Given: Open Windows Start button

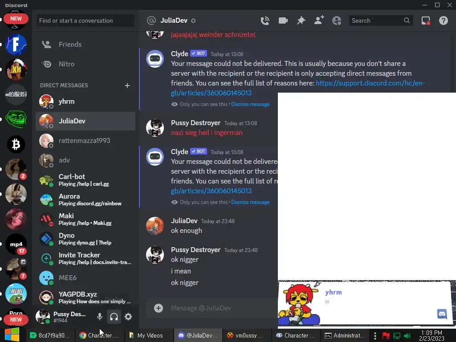Looking at the screenshot, I should 12,335.
